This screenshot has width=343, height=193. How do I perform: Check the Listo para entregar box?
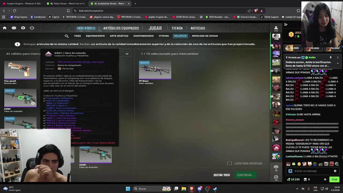pos(229,163)
